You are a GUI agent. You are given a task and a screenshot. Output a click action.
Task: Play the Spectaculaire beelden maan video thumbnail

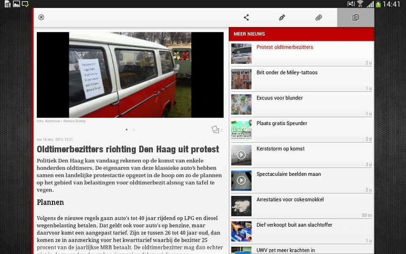[241, 181]
